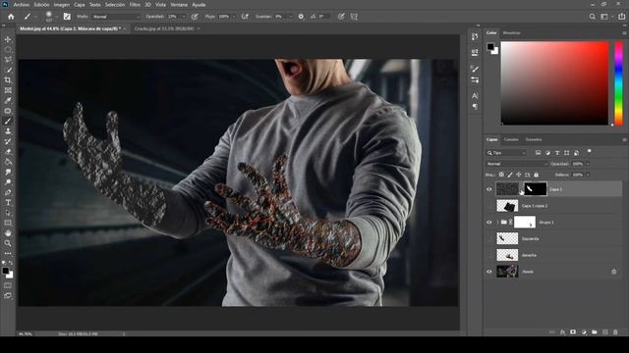This screenshot has height=353, width=629.
Task: Open brush flow slider arrow
Action: click(234, 17)
